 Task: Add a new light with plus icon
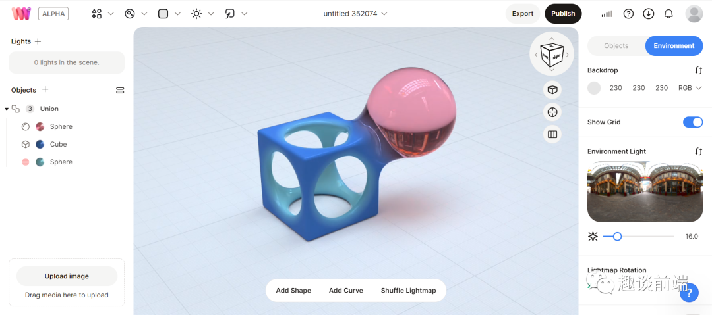tap(38, 41)
